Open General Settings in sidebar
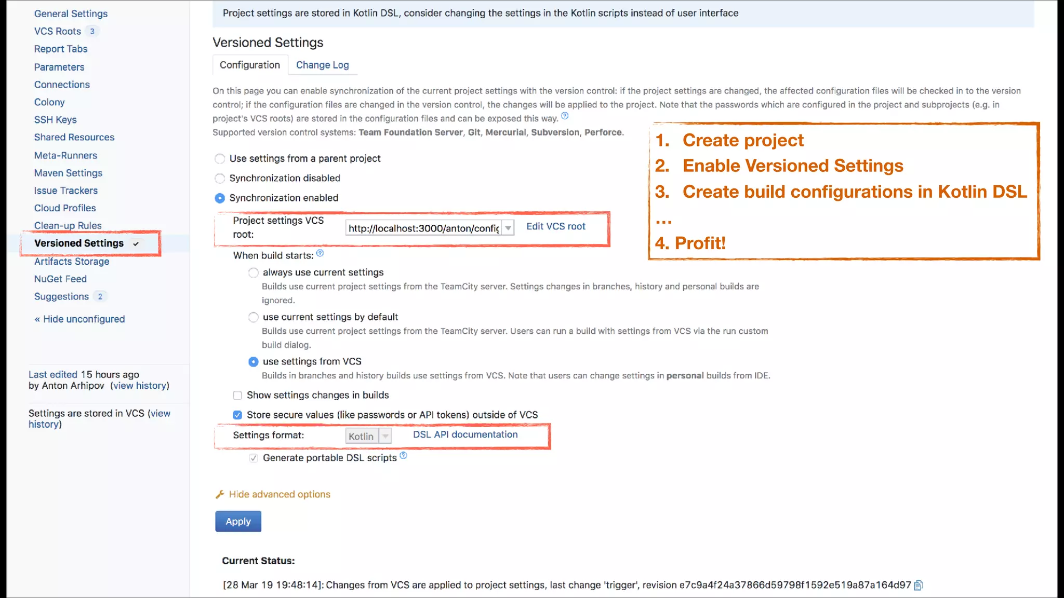This screenshot has height=598, width=1064. 71,13
